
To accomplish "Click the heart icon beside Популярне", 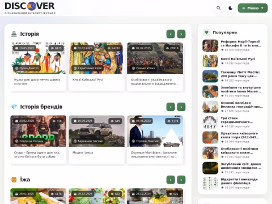I will point(206,32).
